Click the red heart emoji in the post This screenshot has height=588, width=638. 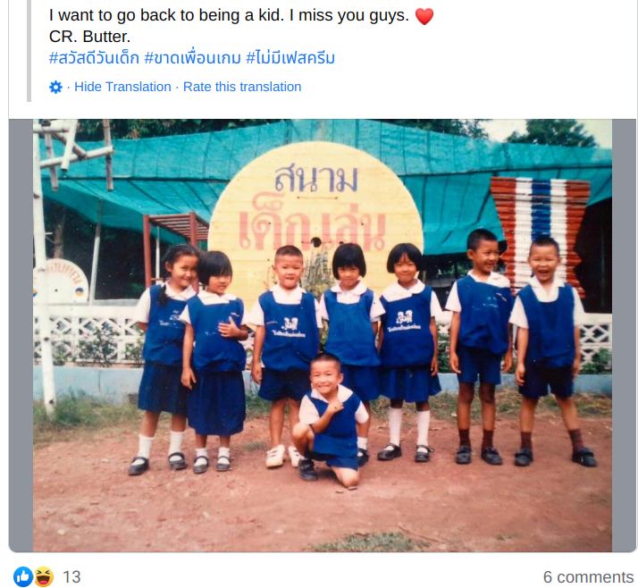pyautogui.click(x=424, y=16)
